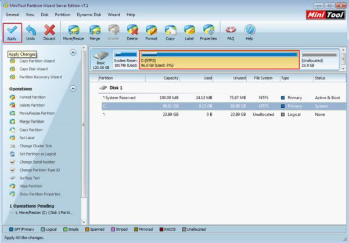Choose Delete Partition in Operations
Screen dimensions: 349x243
tap(27, 105)
